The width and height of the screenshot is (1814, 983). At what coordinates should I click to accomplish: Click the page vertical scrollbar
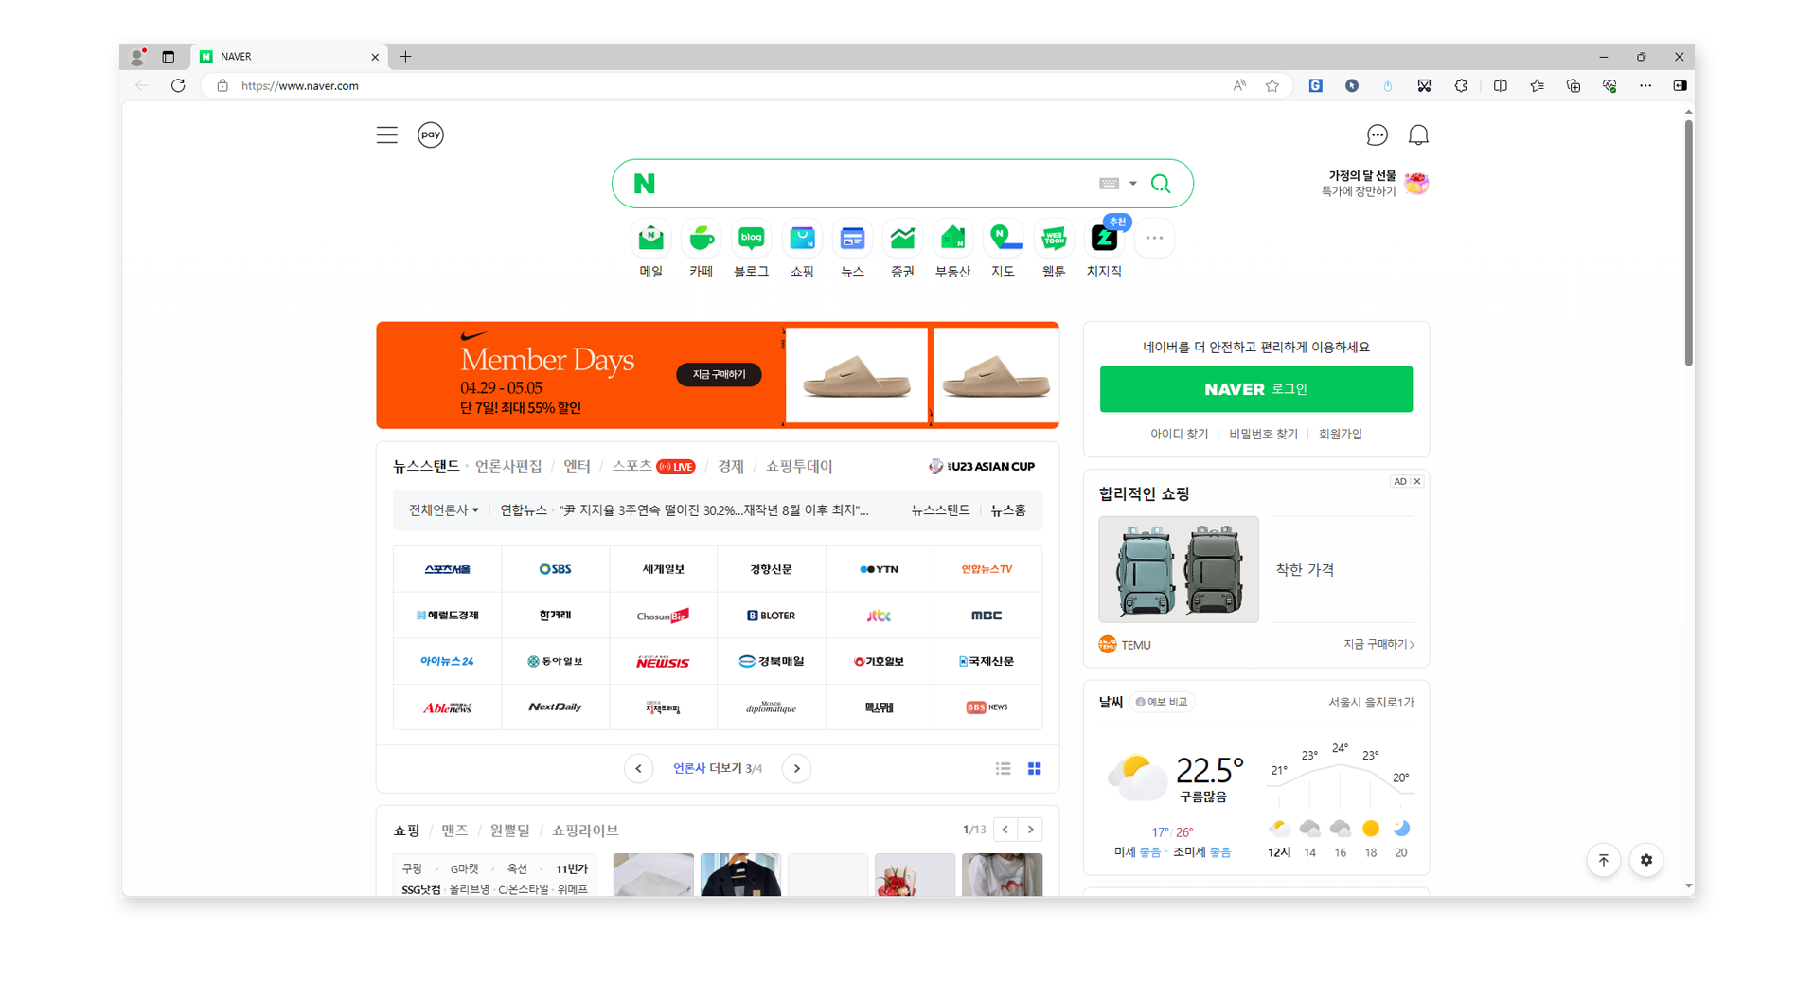[1688, 242]
